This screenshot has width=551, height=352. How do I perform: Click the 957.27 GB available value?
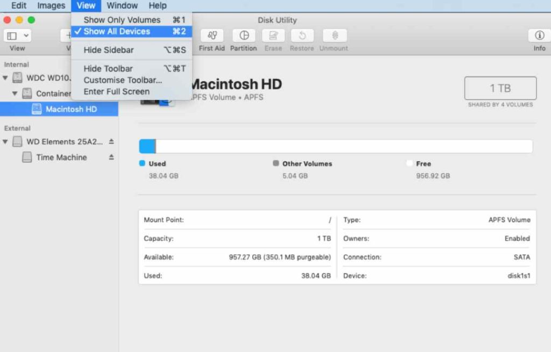pos(280,257)
